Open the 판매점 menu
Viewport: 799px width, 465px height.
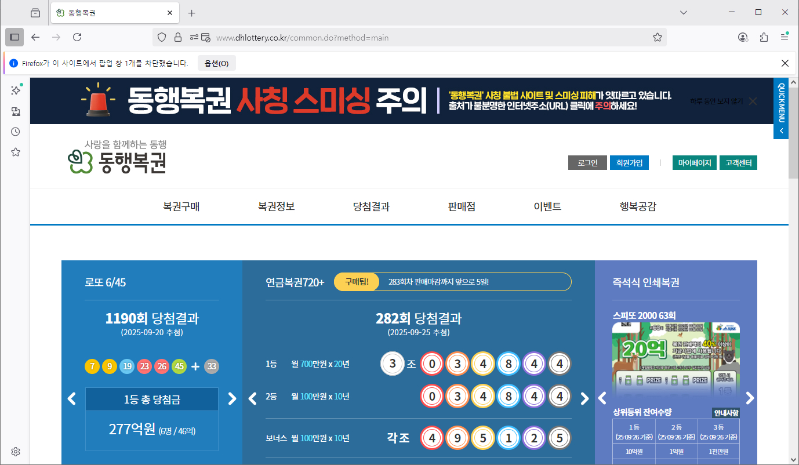pos(462,206)
